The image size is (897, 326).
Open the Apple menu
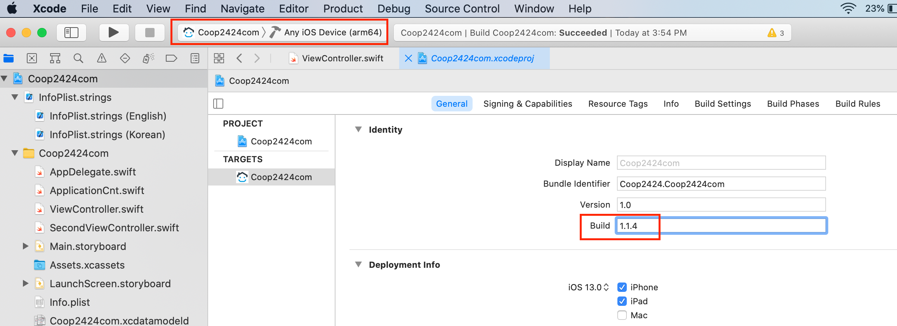pos(12,8)
